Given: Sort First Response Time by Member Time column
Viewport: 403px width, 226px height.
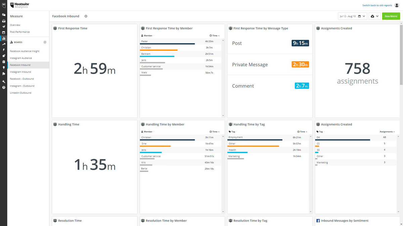Looking at the screenshot, I should point(215,35).
